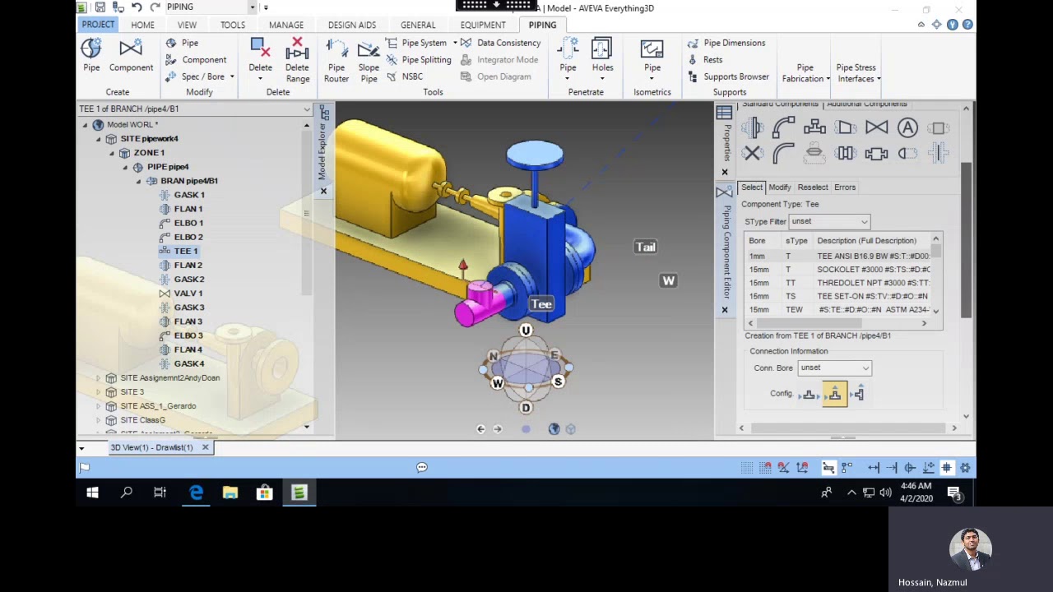Select first tee configuration option
Viewport: 1053px width, 592px height.
tap(809, 395)
